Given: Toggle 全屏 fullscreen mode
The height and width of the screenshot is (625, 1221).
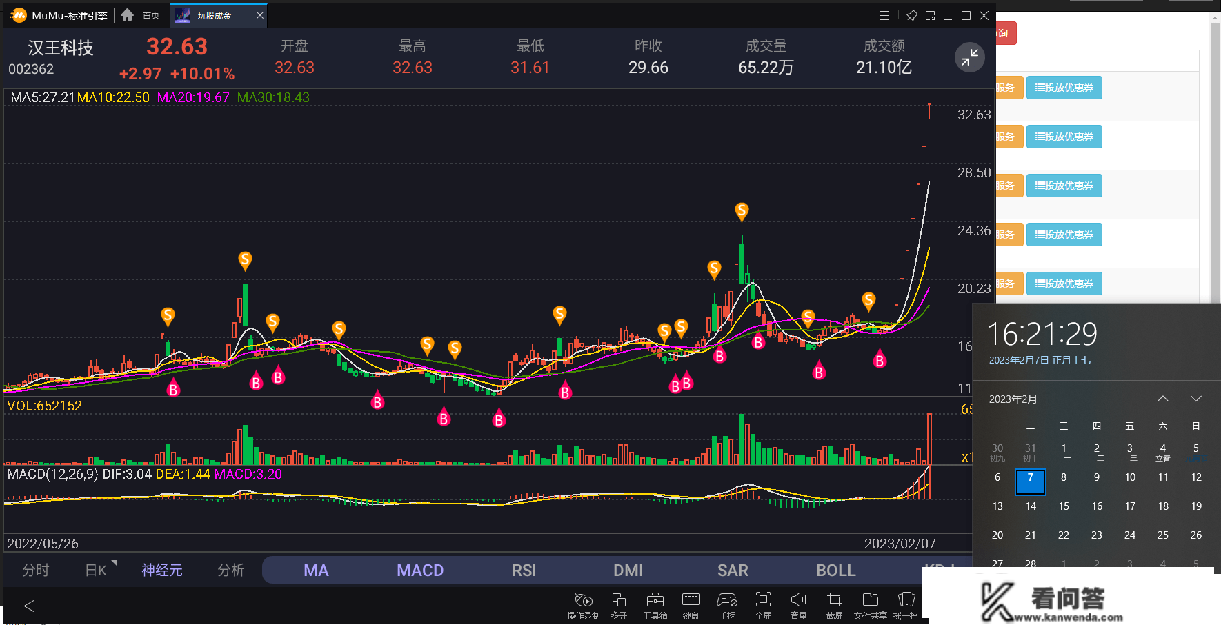Looking at the screenshot, I should (x=763, y=606).
